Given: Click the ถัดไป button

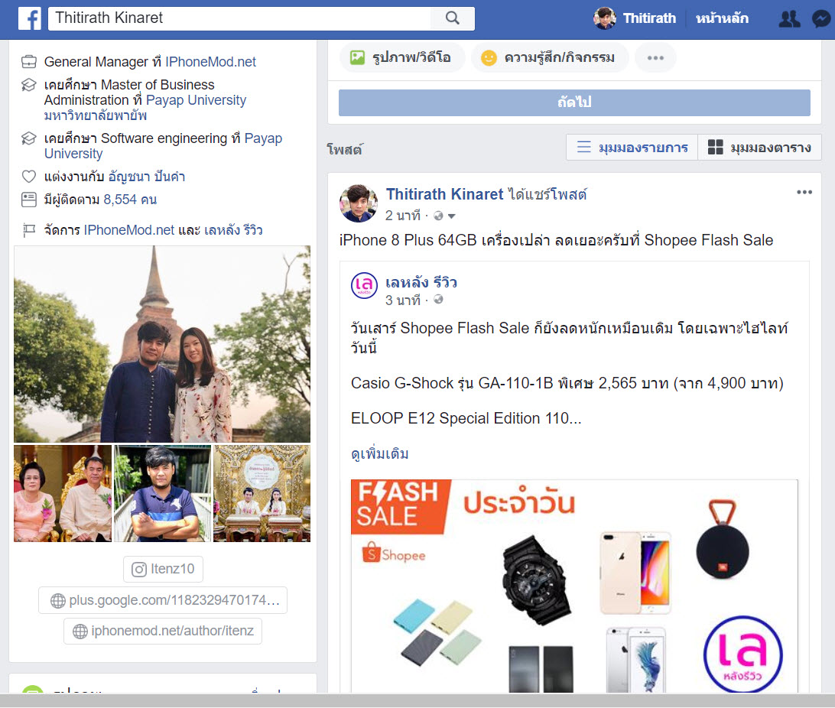Looking at the screenshot, I should (574, 102).
